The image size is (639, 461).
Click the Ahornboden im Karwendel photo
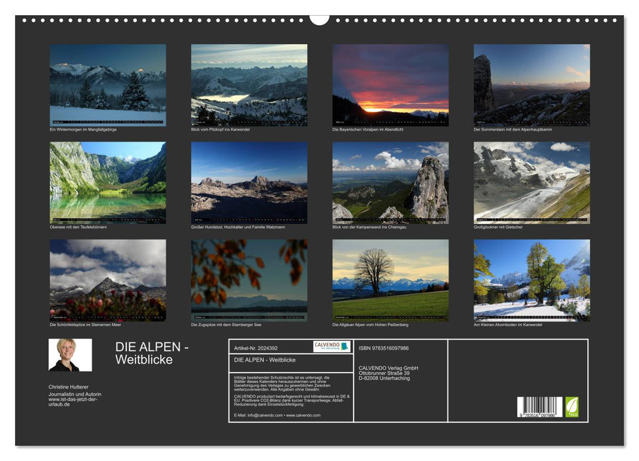coord(530,280)
